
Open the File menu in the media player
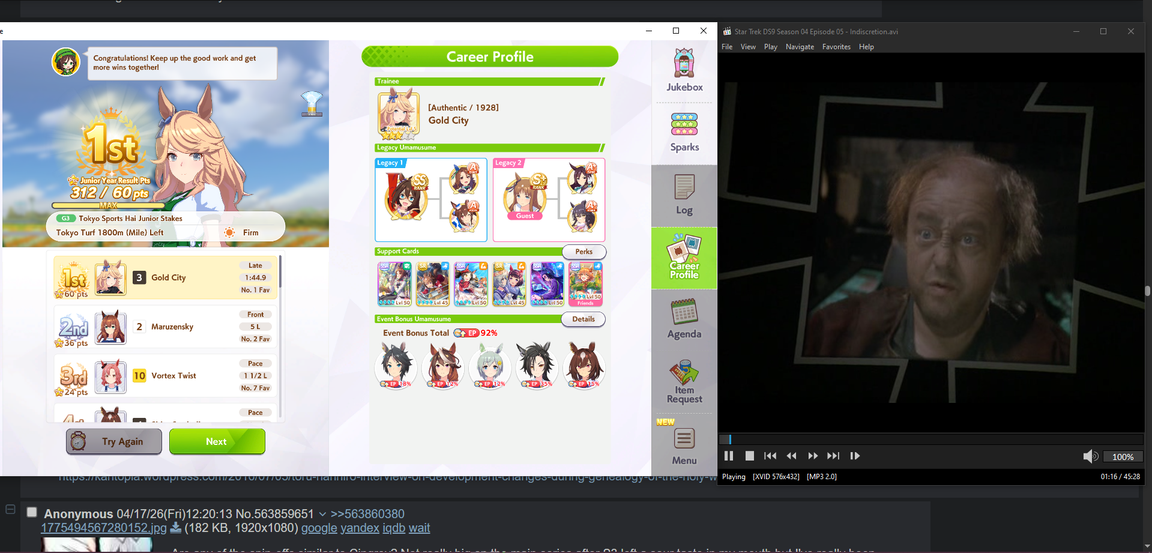coord(727,47)
